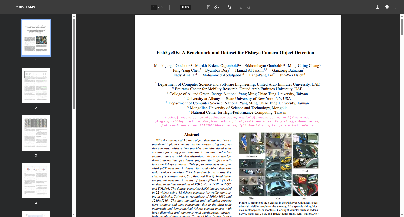The height and width of the screenshot is (217, 404).
Task: Download the PDF file
Action: point(378,7)
